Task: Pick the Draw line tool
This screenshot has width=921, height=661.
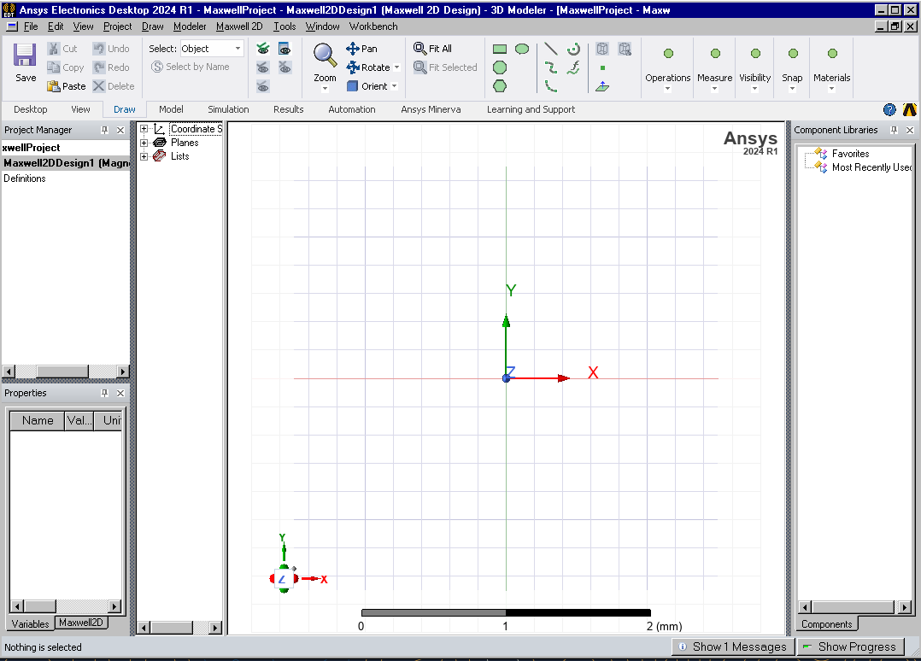Action: point(551,50)
